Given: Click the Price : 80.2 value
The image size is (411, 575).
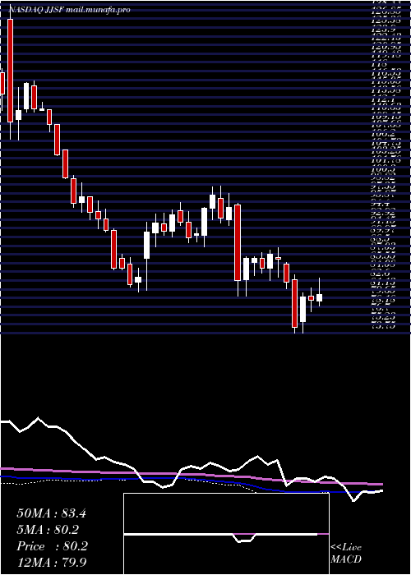Looking at the screenshot, I should [x=52, y=546].
